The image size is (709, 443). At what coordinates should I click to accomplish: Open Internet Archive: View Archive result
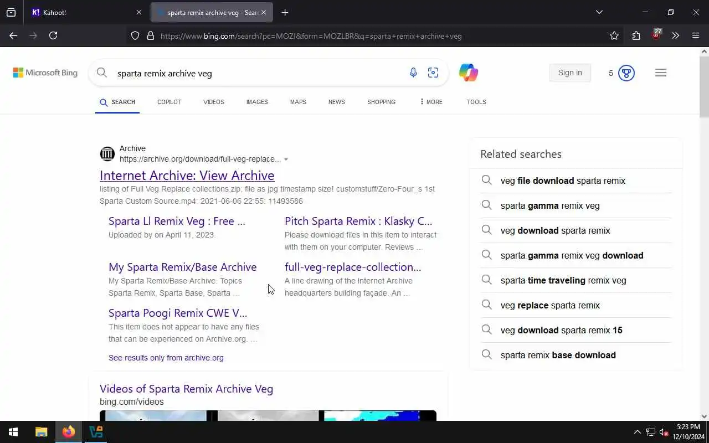coord(187,176)
